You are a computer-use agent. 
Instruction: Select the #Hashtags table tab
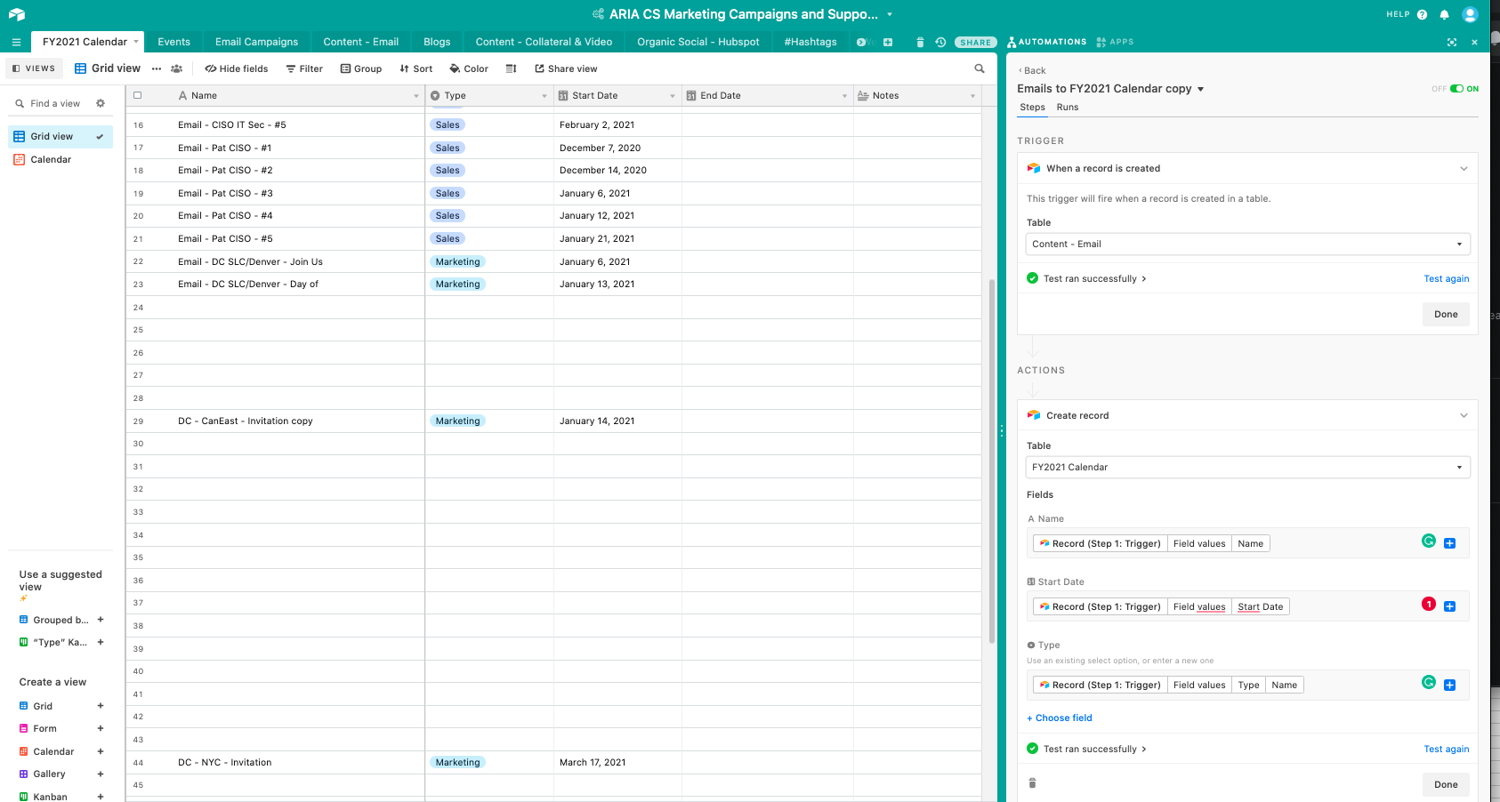(x=810, y=42)
